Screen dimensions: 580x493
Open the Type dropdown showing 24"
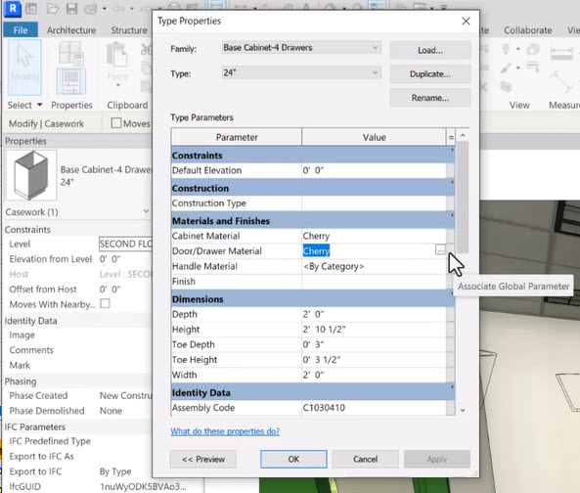pos(301,72)
